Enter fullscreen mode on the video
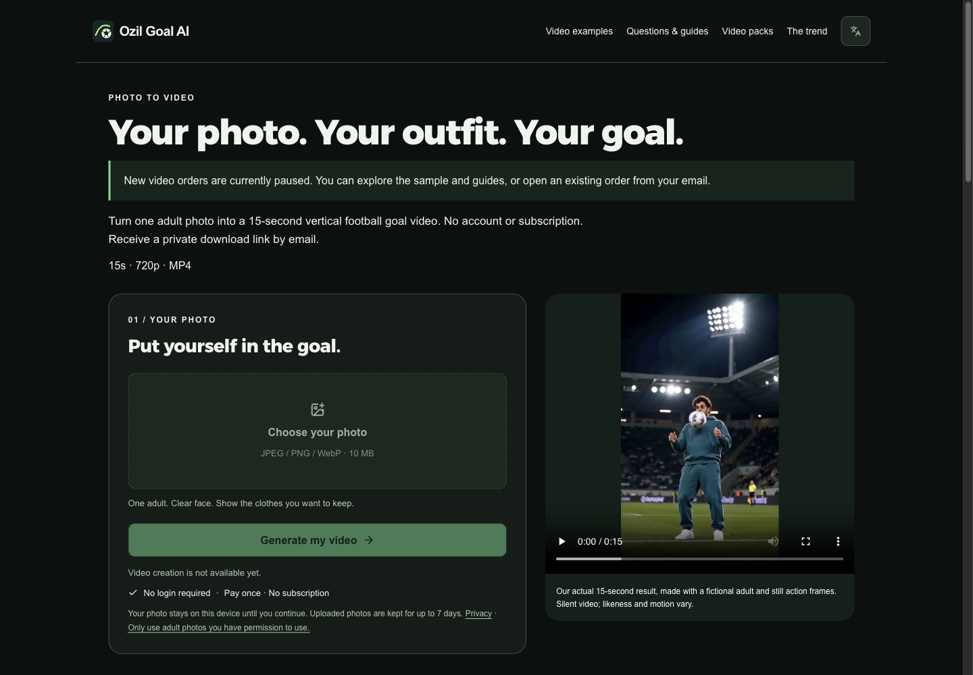 pyautogui.click(x=805, y=541)
